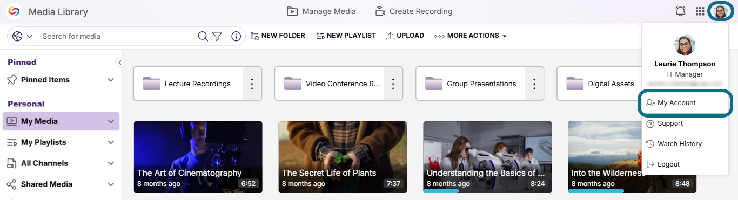Image resolution: width=738 pixels, height=200 pixels.
Task: Open Create Recording
Action: pos(413,11)
